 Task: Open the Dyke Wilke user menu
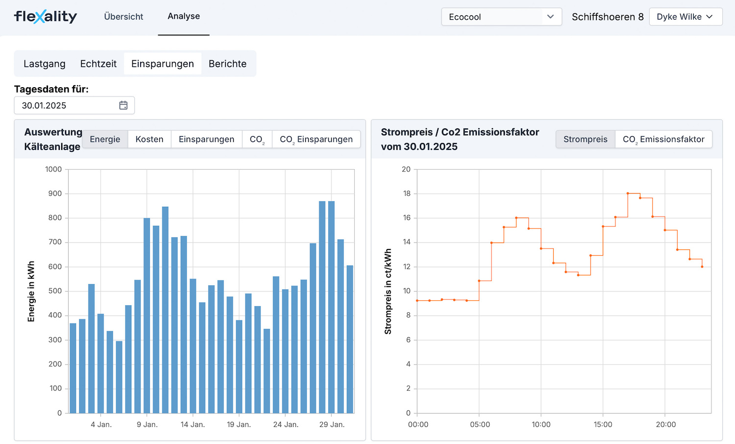pyautogui.click(x=685, y=17)
